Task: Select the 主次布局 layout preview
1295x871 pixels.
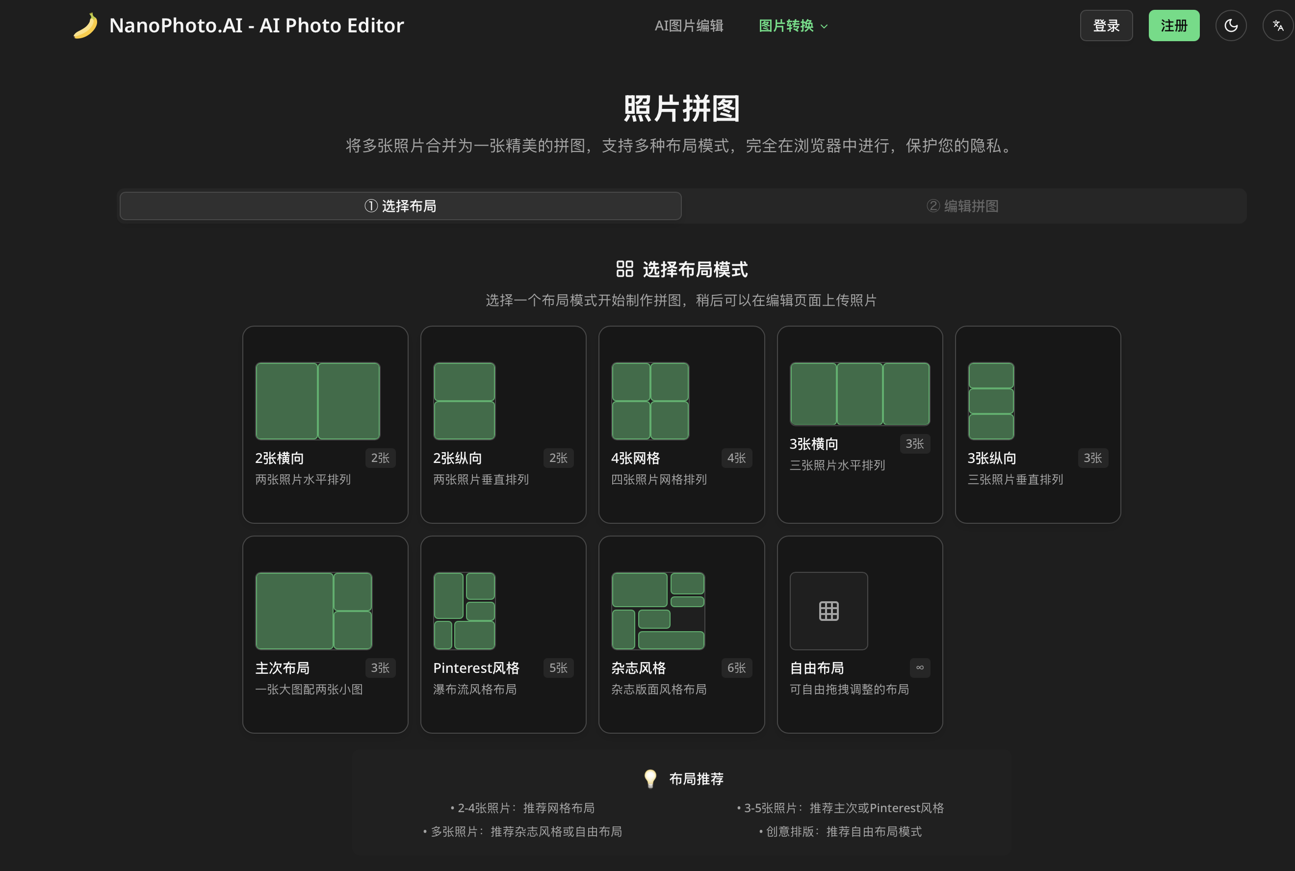Action: point(313,611)
